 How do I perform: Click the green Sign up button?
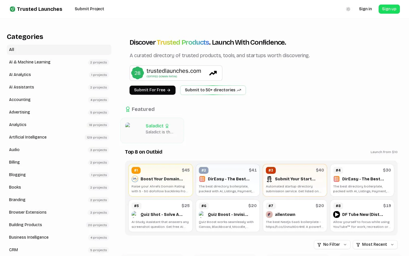(x=389, y=9)
